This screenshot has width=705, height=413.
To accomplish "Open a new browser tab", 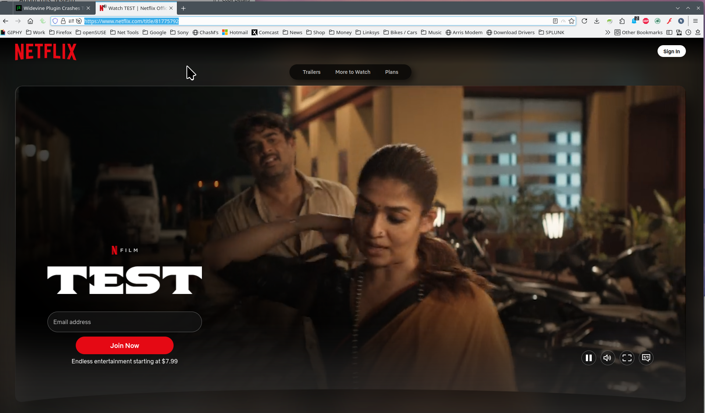I will (184, 8).
